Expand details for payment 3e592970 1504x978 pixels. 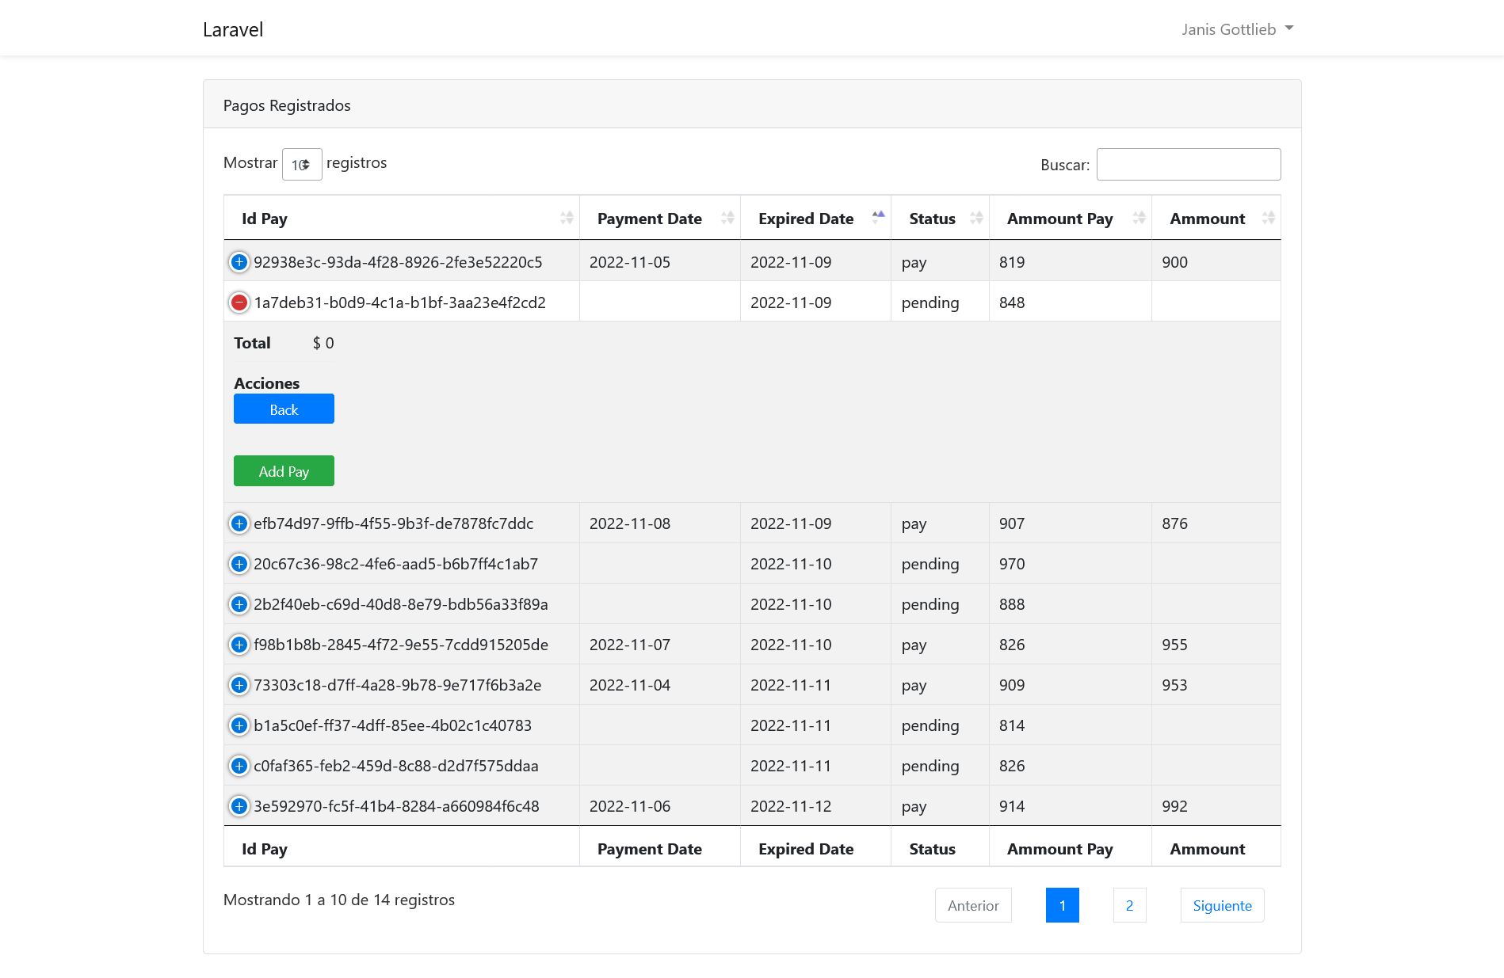click(239, 806)
